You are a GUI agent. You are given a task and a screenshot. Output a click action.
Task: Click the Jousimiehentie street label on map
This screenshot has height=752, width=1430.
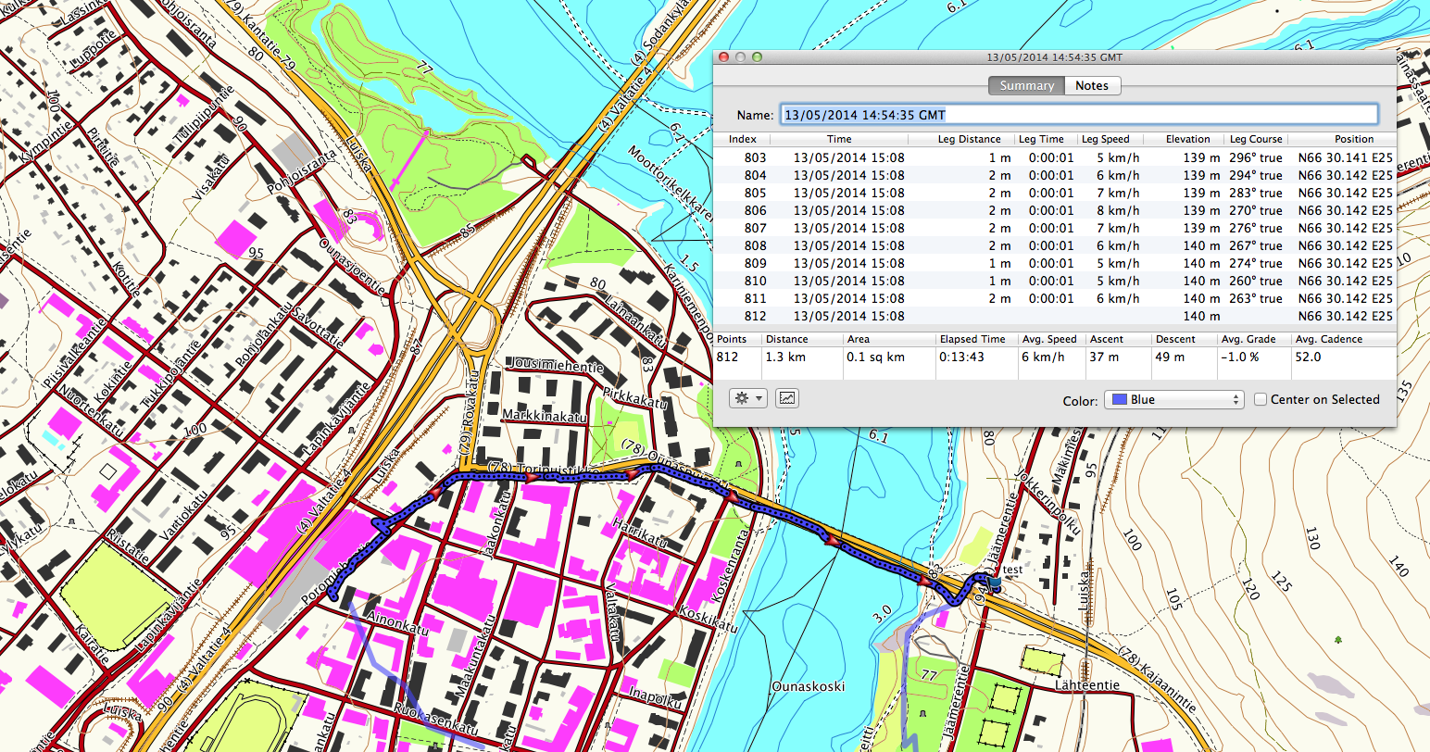(557, 367)
